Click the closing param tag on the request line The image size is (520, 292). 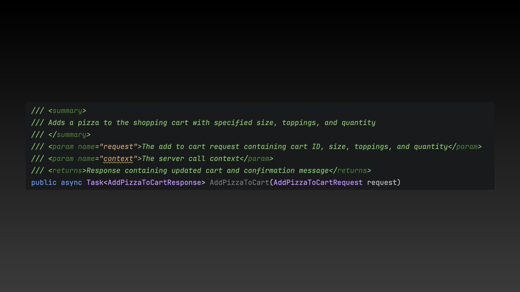pos(465,147)
